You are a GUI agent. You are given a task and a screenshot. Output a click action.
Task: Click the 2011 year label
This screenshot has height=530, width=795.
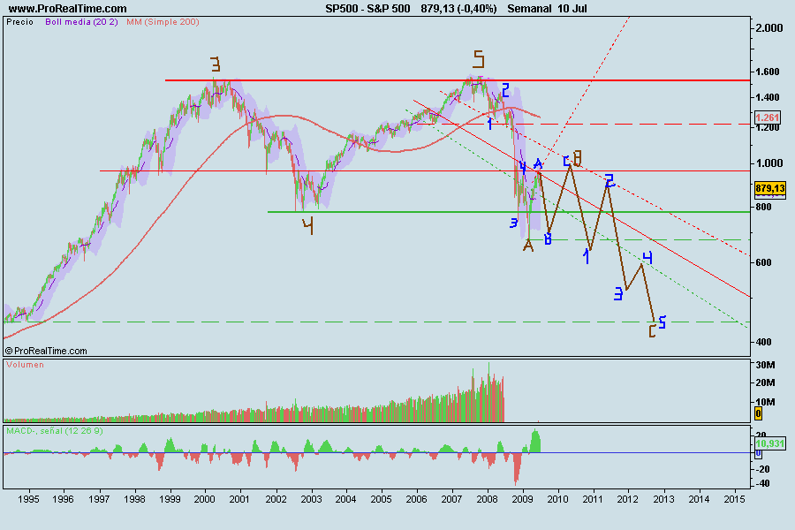tap(593, 499)
